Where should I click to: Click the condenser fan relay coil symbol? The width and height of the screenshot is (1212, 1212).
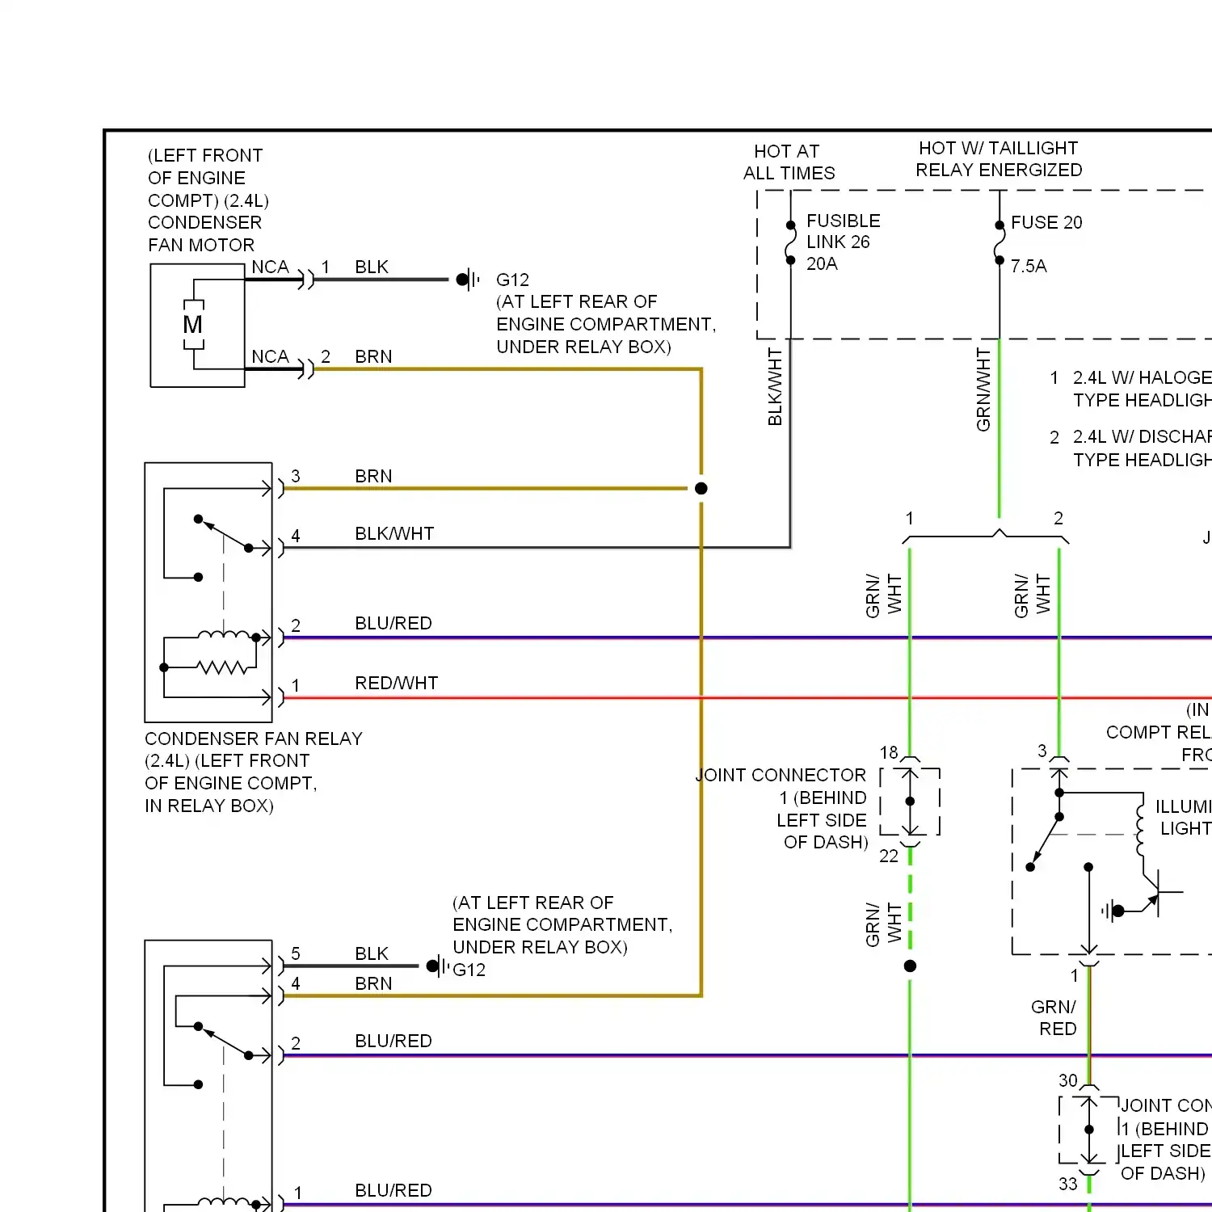223,637
